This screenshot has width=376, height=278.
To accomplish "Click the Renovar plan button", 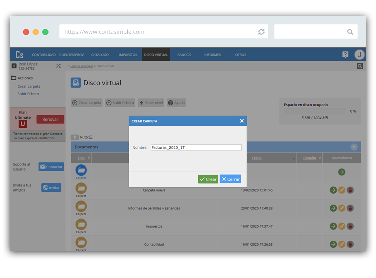I will pos(50,119).
